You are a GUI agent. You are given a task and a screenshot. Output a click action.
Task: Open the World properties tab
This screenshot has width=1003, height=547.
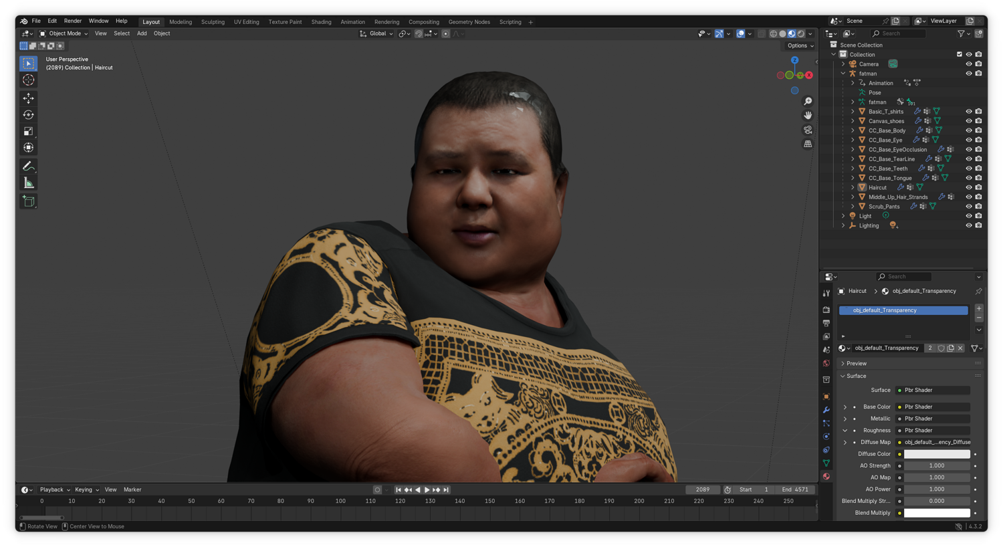826,363
